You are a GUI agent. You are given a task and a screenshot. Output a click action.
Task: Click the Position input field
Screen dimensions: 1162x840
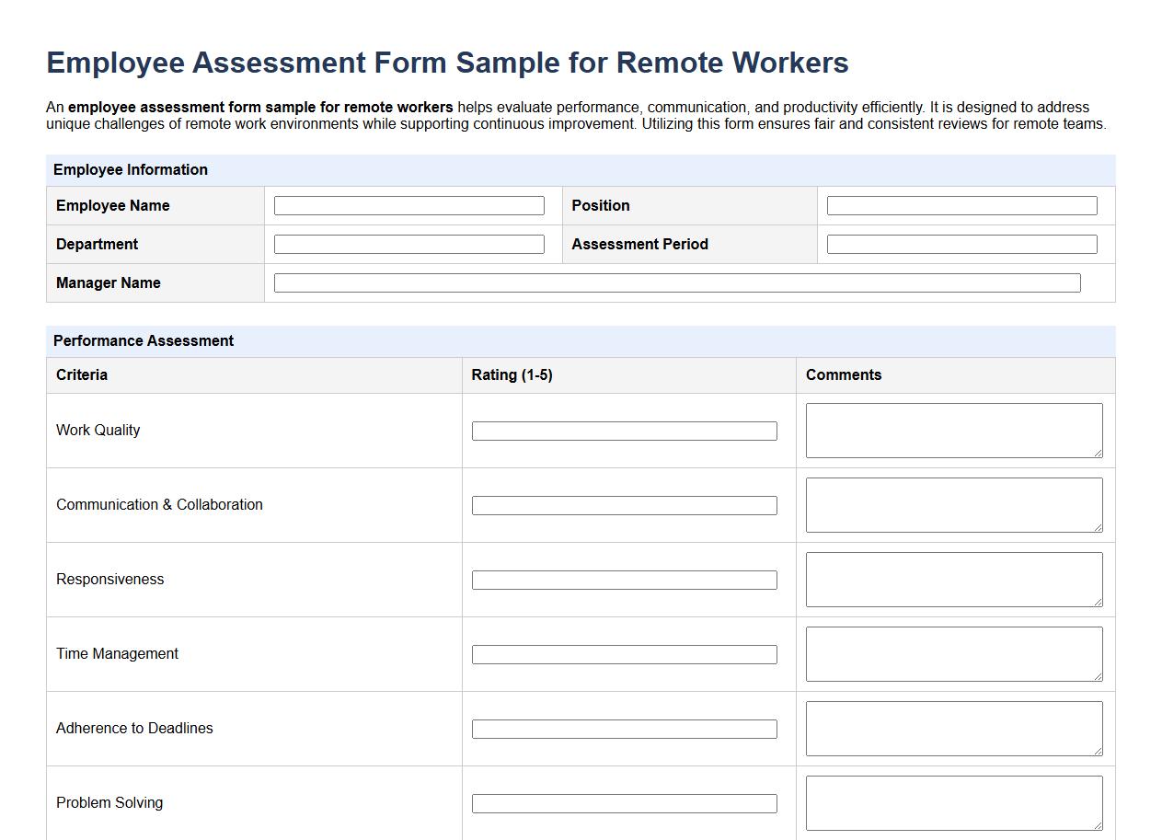(961, 205)
